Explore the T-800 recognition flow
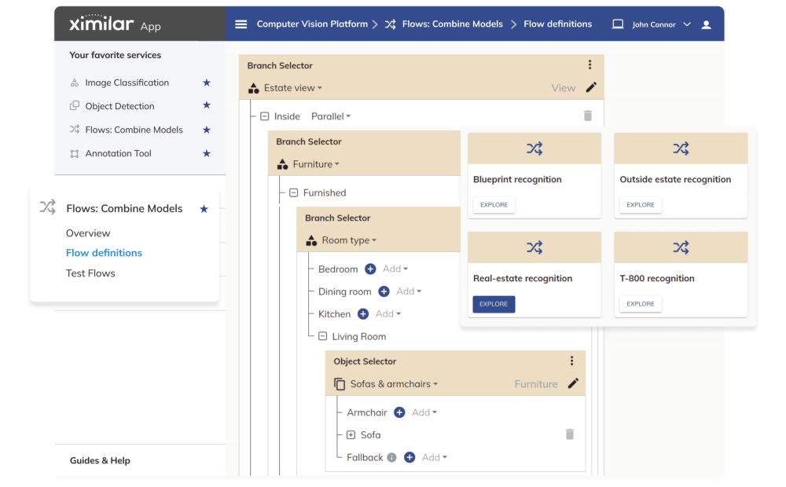 [x=640, y=304]
